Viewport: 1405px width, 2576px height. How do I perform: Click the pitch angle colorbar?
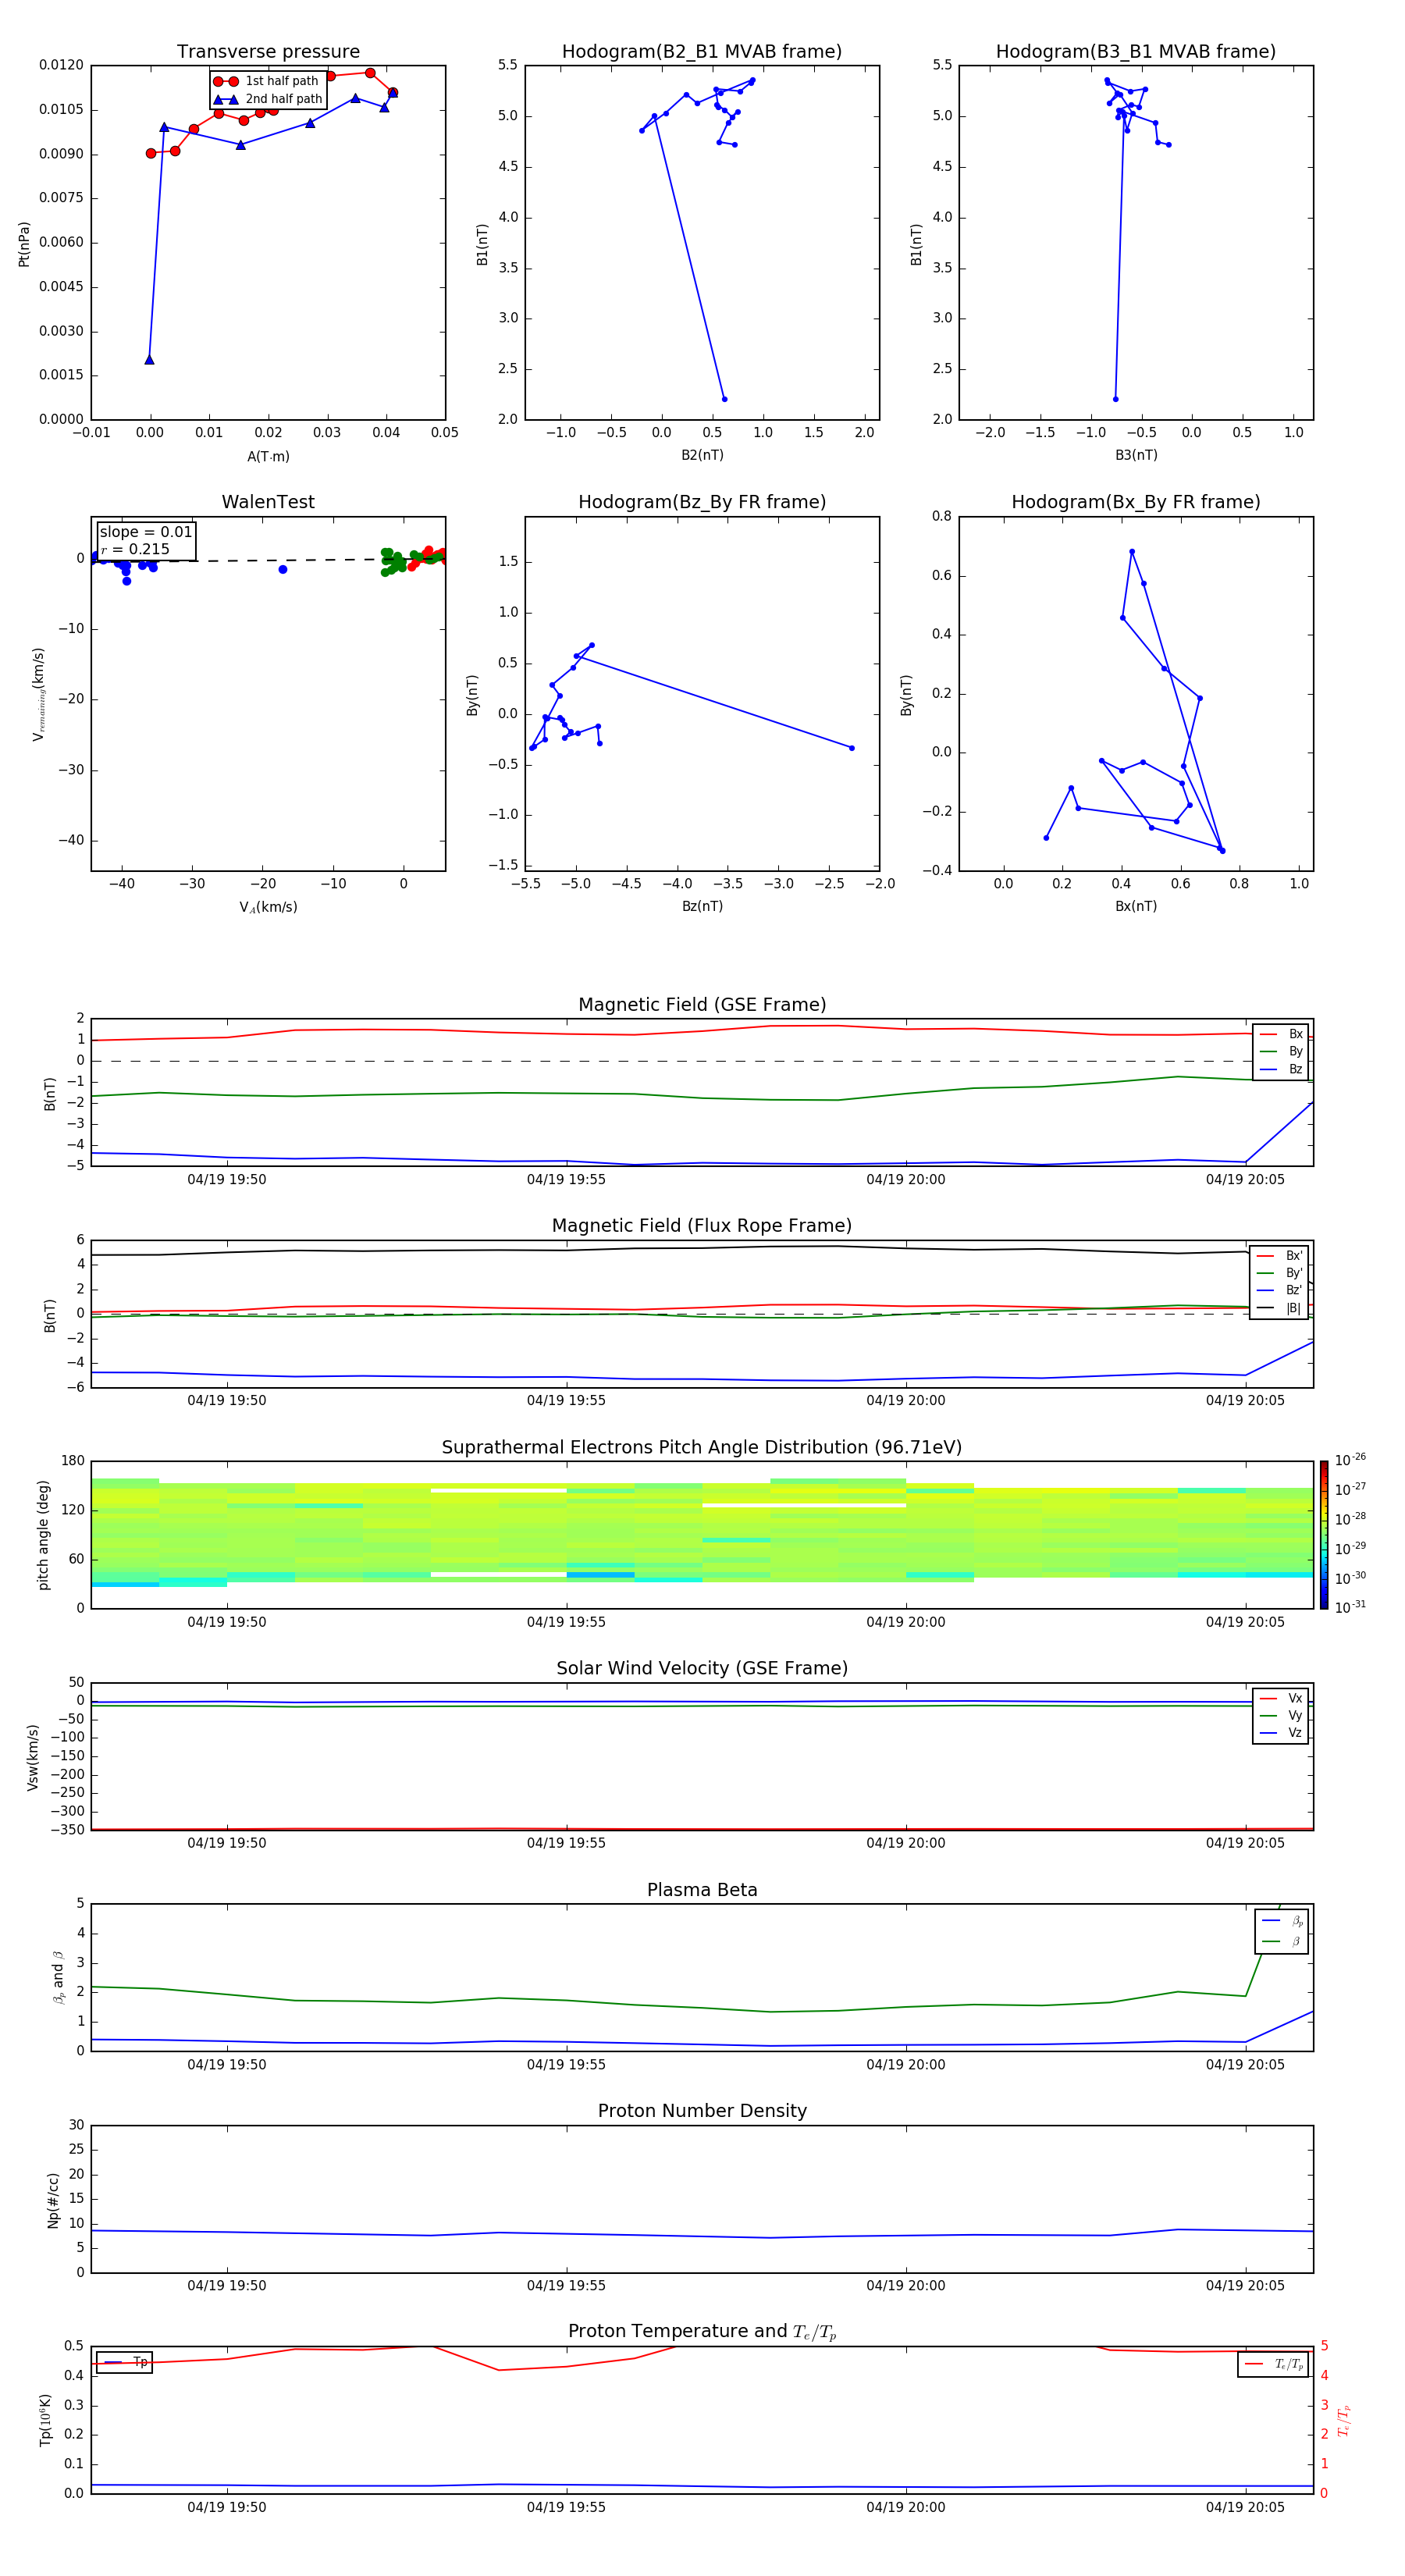point(1324,1535)
